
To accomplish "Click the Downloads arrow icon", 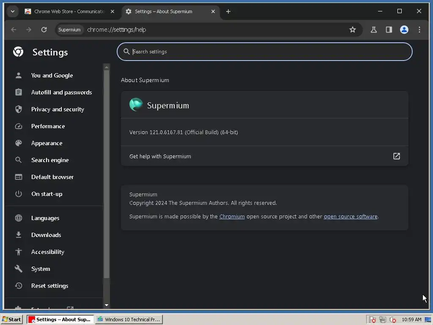I will coord(19,235).
